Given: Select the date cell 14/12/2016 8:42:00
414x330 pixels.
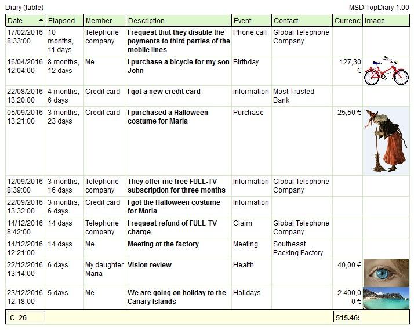Looking at the screenshot, I should tap(25, 227).
